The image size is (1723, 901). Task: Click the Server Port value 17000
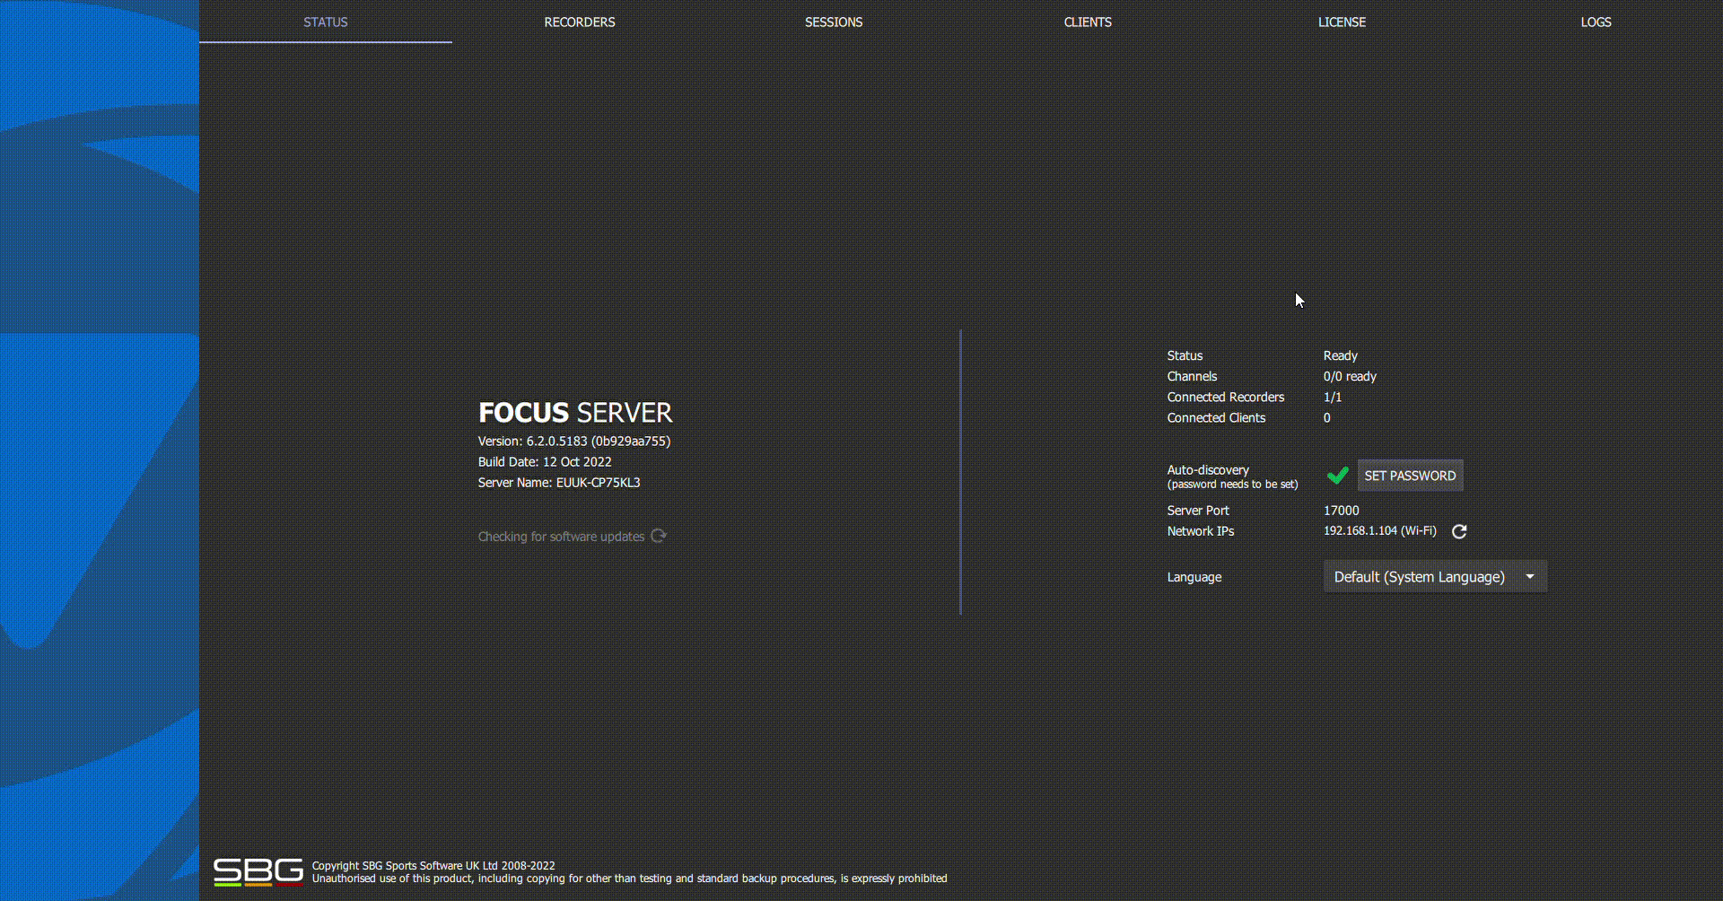1341,511
